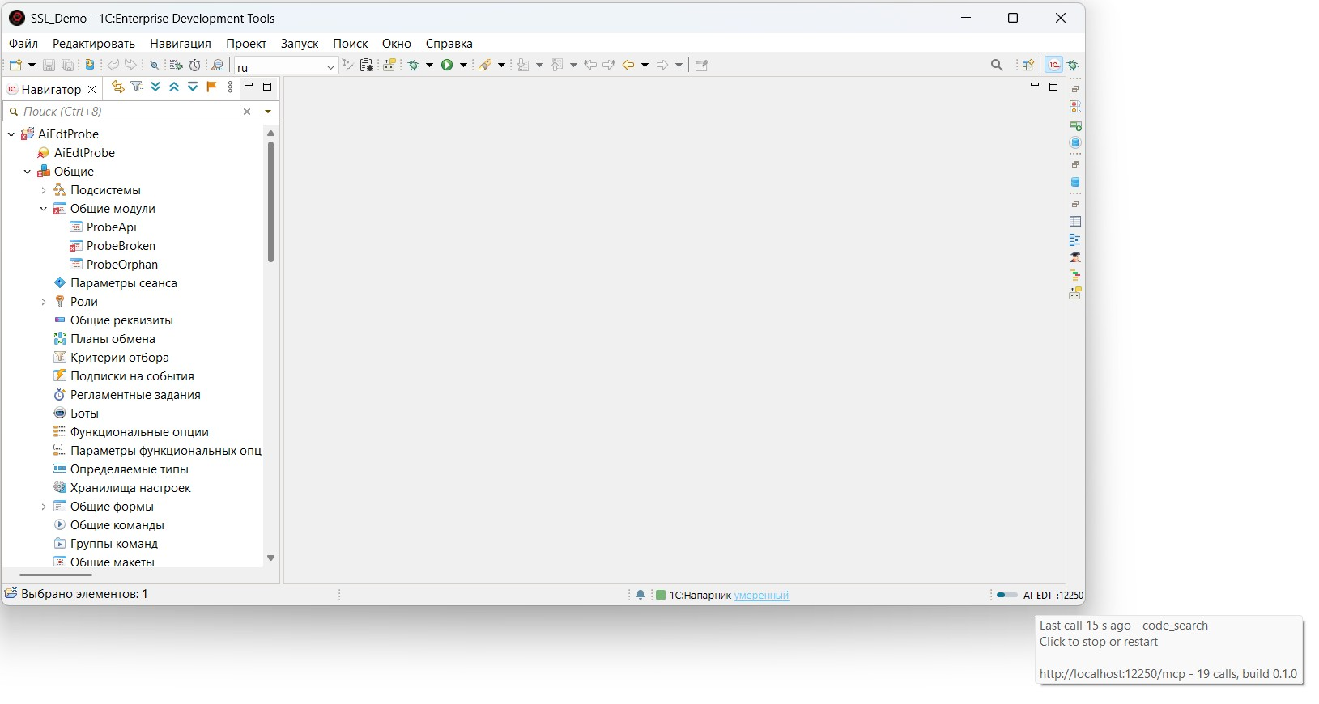
Task: Open the checklist outline icon in right trim
Action: pyautogui.click(x=1075, y=240)
